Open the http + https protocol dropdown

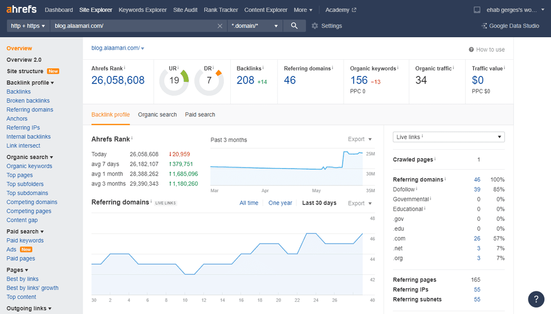pos(28,26)
